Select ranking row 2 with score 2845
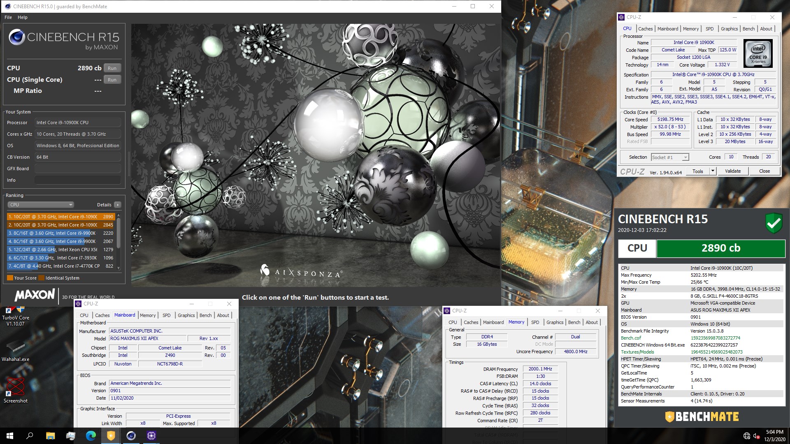 [61, 225]
